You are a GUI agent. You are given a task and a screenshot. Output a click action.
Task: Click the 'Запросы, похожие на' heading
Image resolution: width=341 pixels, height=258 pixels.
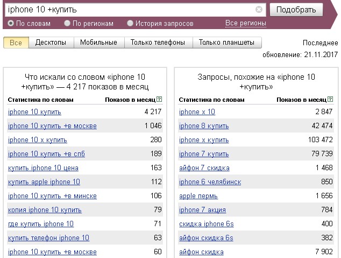tap(256, 82)
